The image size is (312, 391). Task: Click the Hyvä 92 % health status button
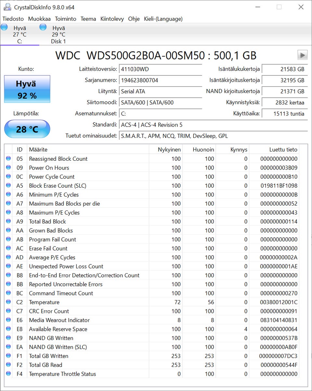pos(27,89)
